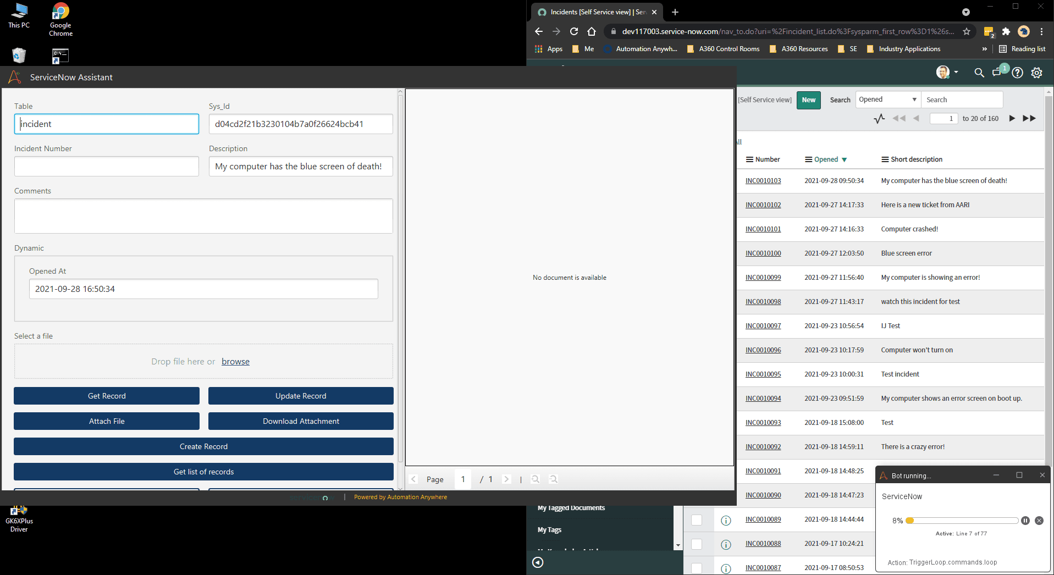Click Get Record button
Viewport: 1054px width, 575px height.
(107, 396)
